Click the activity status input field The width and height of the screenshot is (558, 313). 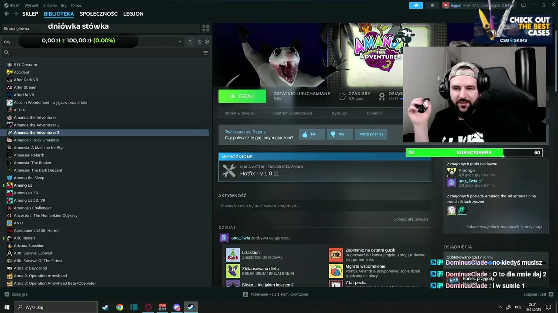click(325, 206)
